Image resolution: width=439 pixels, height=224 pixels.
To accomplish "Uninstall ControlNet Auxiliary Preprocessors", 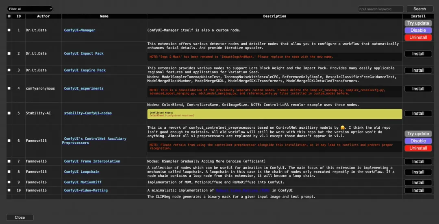I will tap(418, 148).
